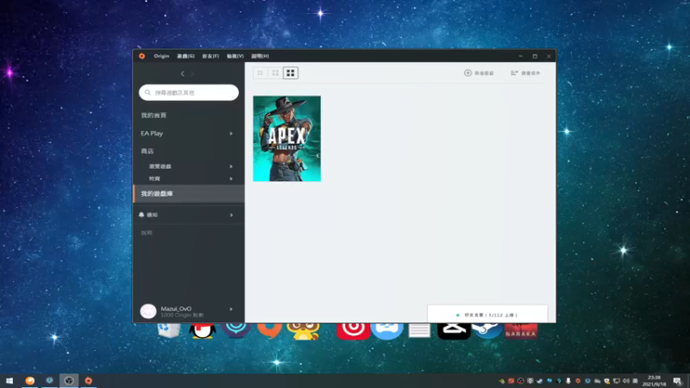Open the Origin menu in menu bar

(161, 56)
